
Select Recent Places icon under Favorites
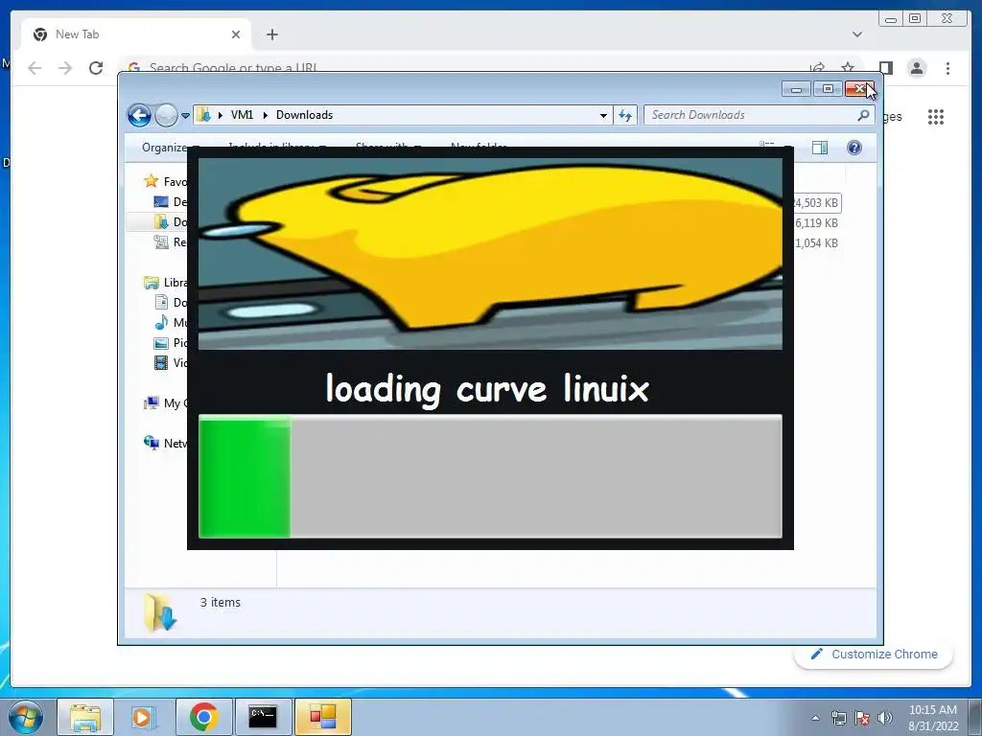click(161, 242)
